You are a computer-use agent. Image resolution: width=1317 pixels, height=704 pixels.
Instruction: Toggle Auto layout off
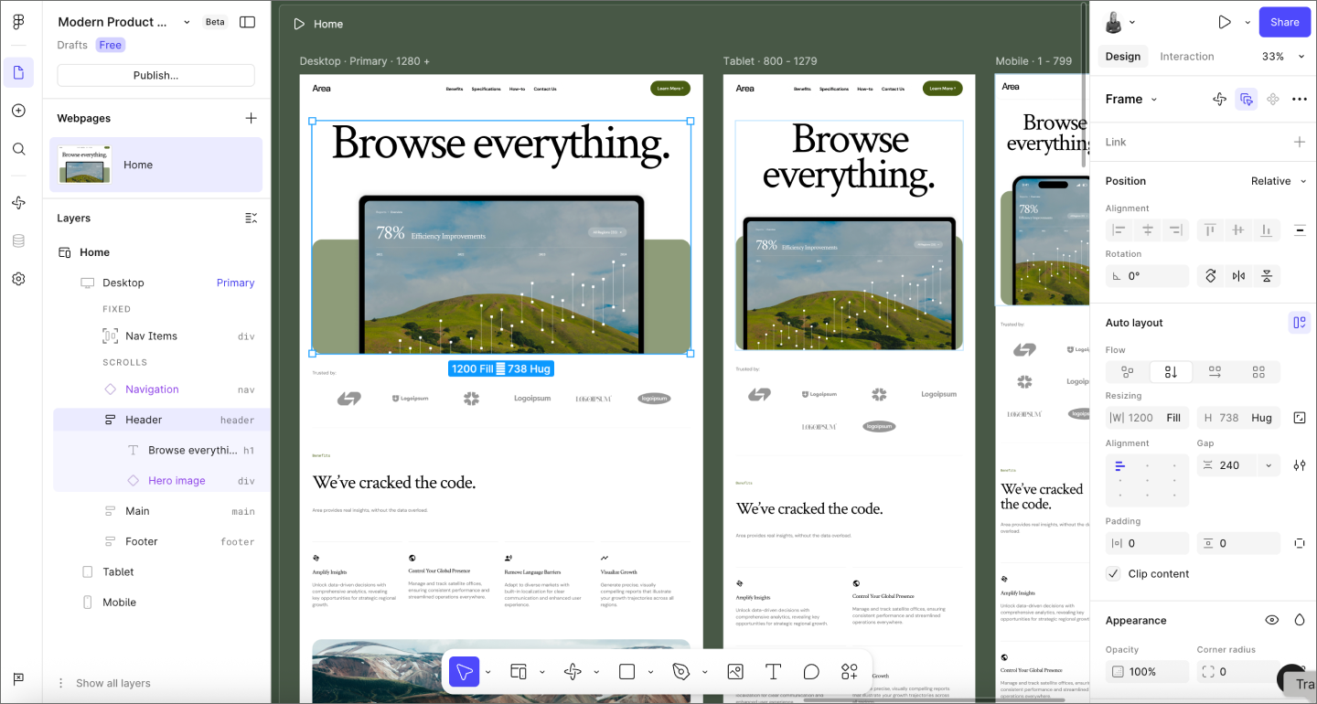click(x=1299, y=322)
